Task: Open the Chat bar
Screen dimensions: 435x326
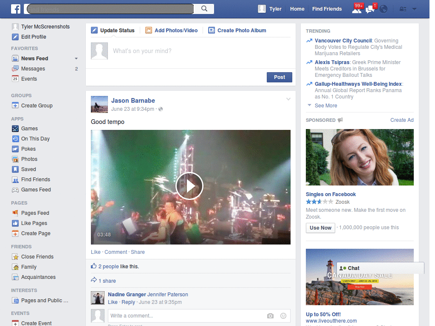Action: coord(380,268)
